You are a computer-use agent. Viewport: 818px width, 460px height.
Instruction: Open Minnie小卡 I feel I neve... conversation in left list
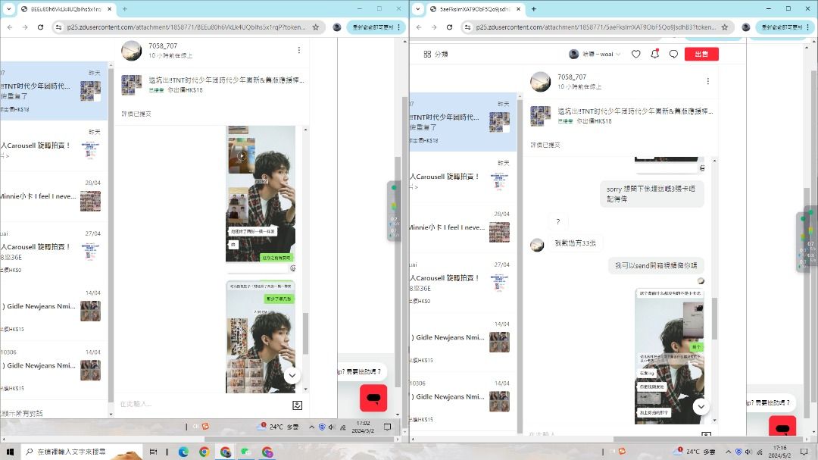click(54, 197)
